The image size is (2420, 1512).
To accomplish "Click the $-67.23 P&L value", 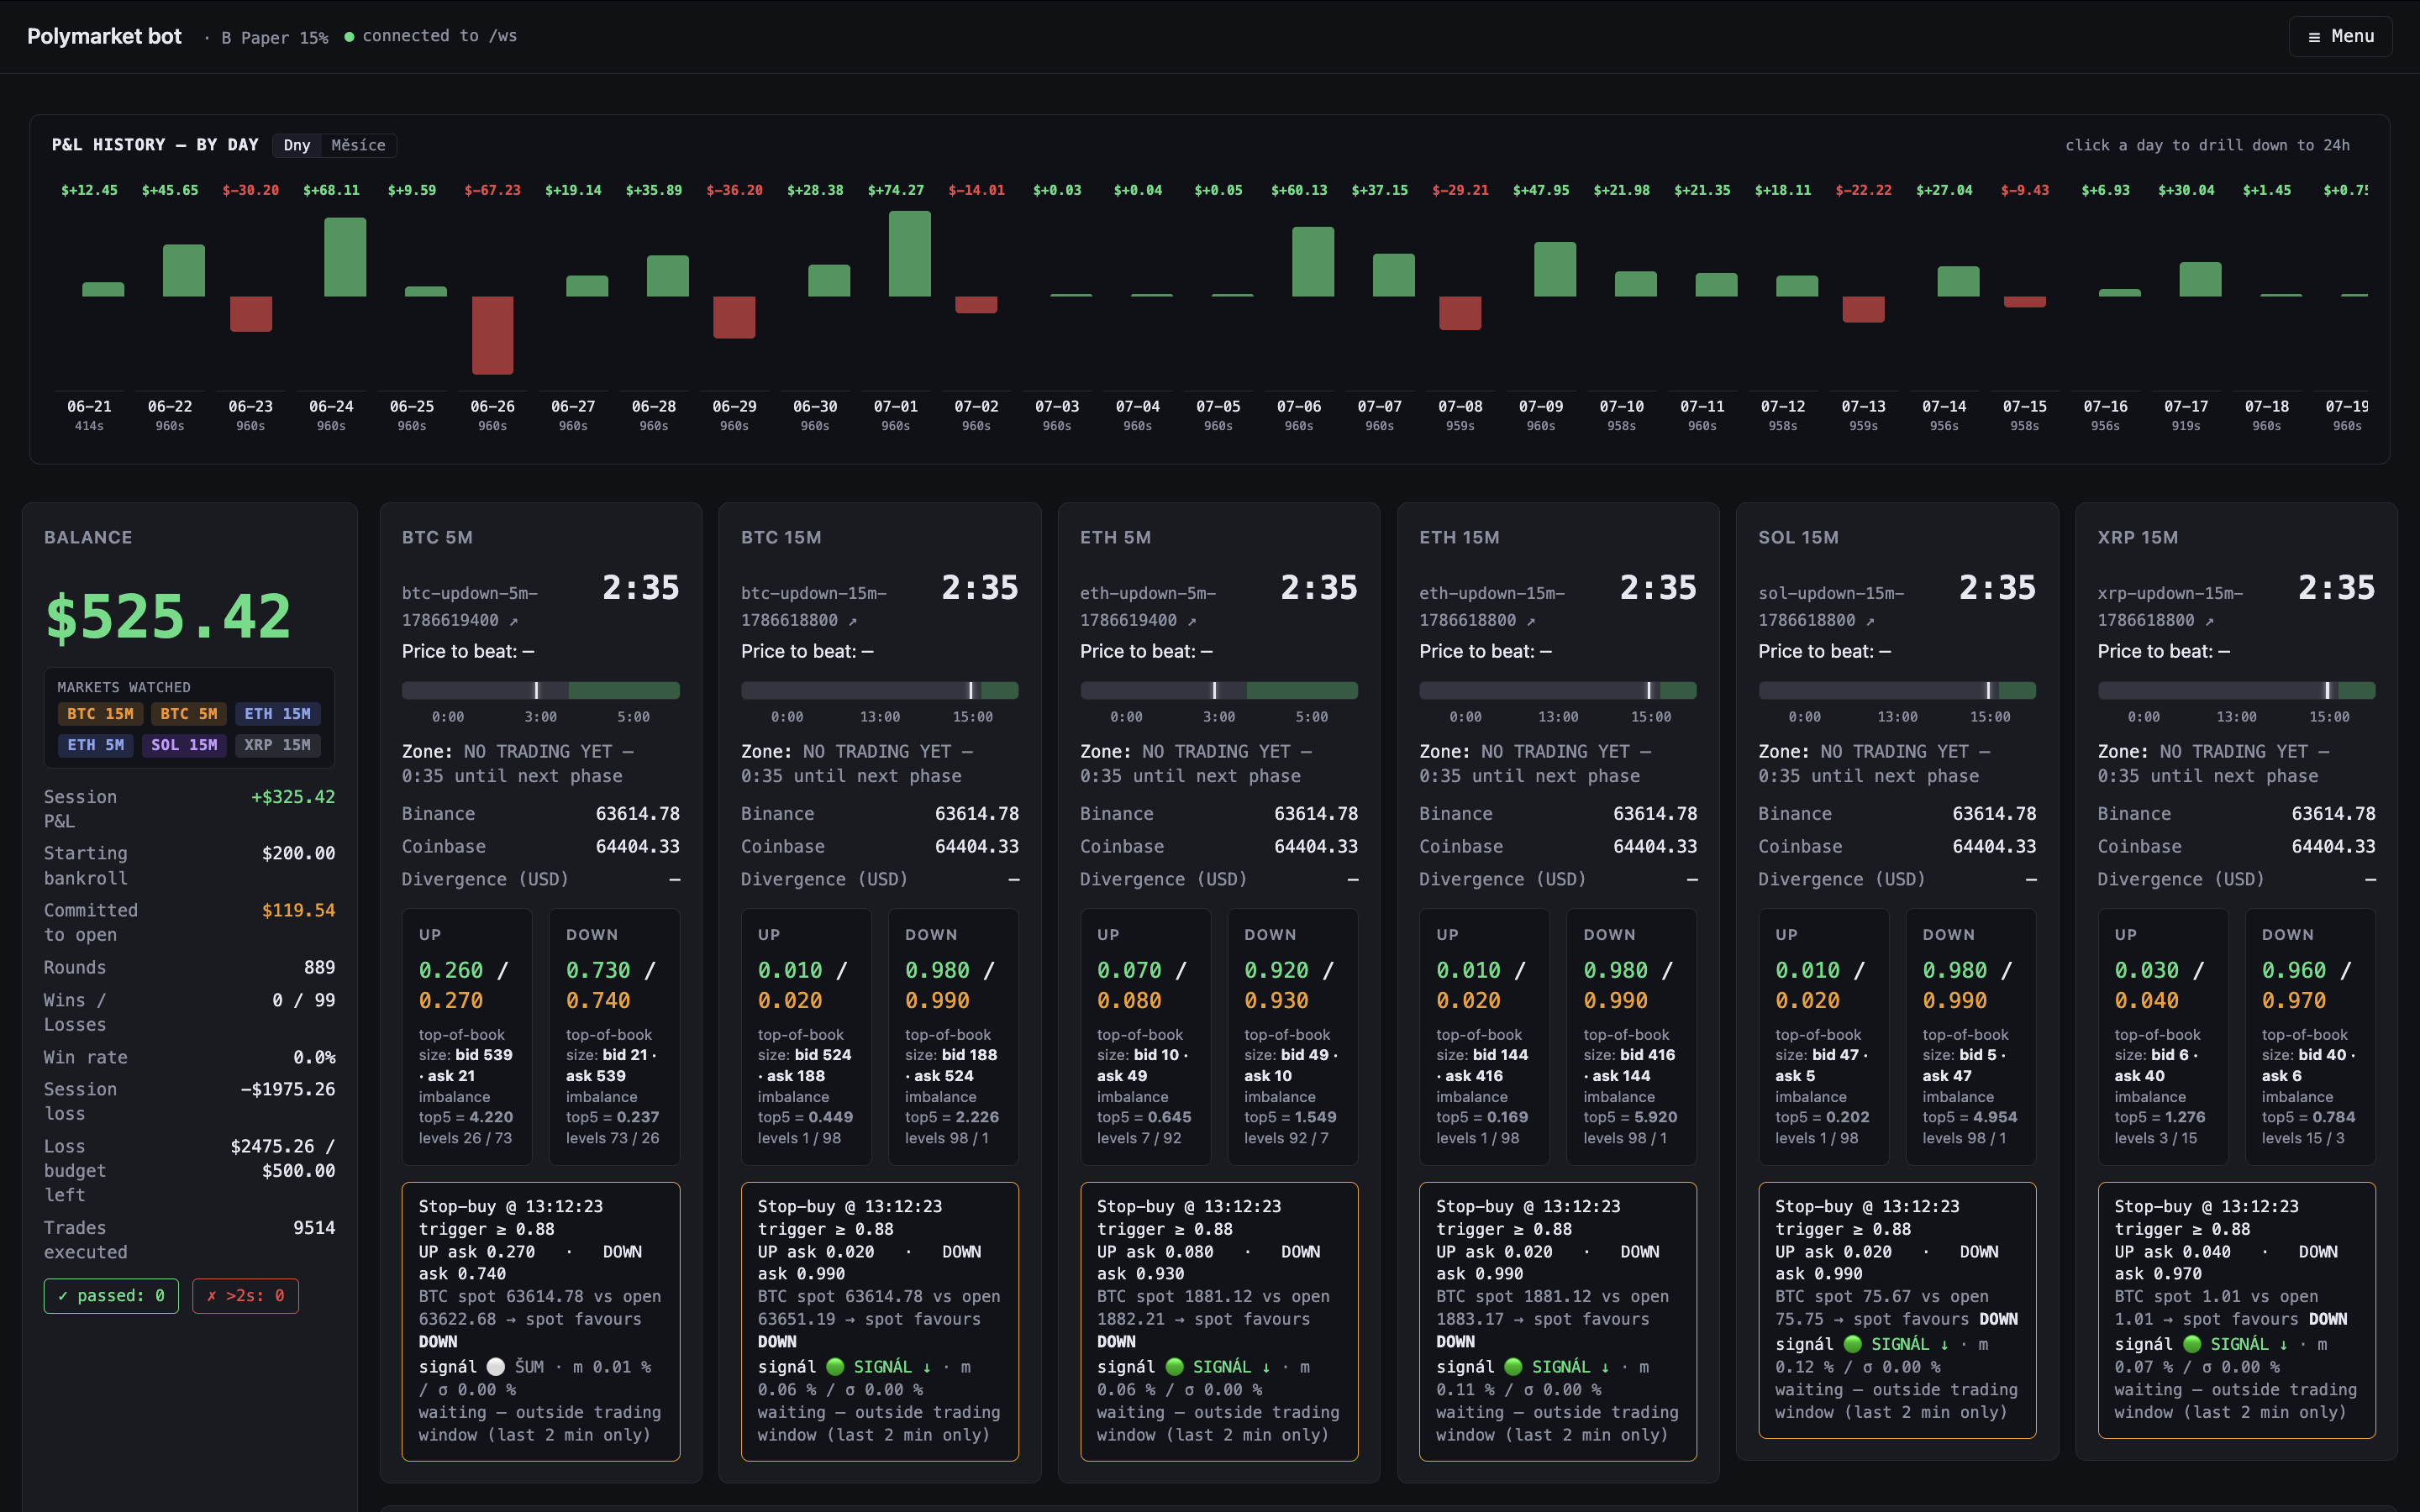I will tap(492, 190).
